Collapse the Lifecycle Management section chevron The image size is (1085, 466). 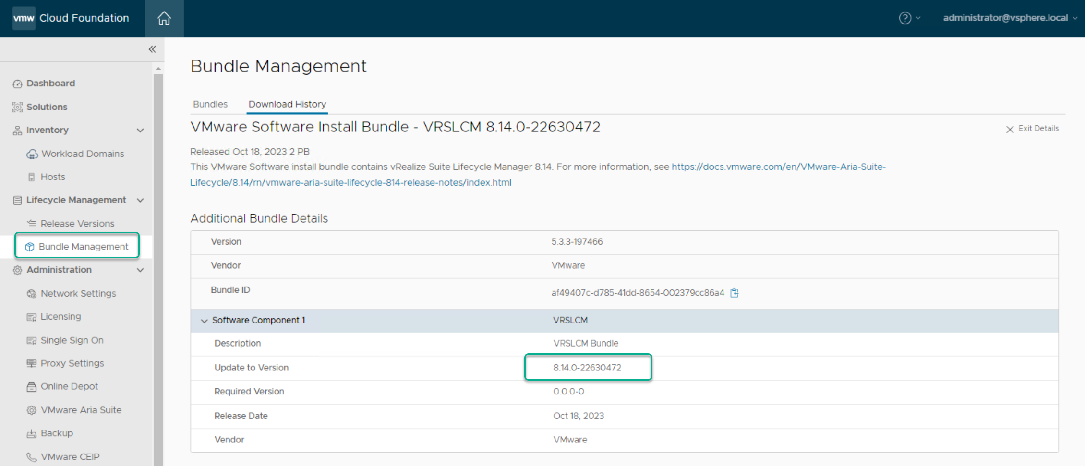click(140, 200)
